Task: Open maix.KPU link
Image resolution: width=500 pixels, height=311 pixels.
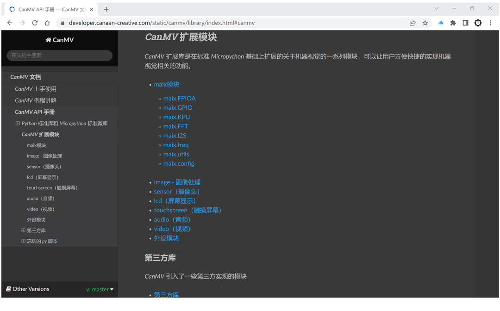Action: [x=177, y=117]
